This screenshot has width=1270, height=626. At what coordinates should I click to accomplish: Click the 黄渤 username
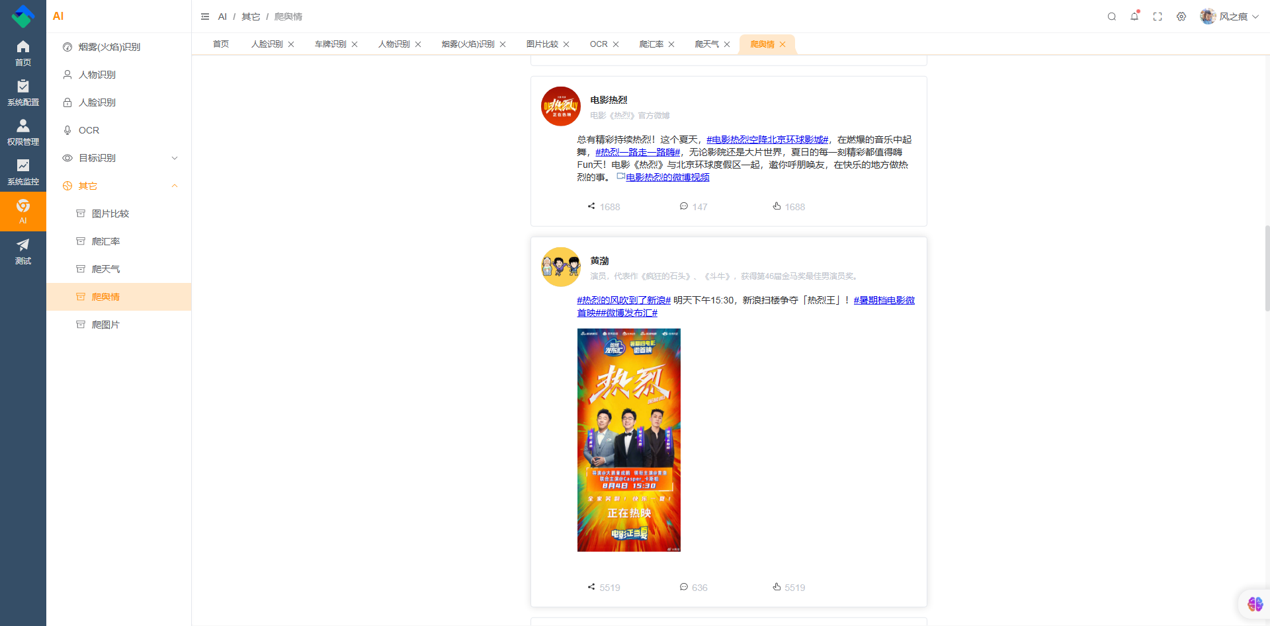point(599,260)
